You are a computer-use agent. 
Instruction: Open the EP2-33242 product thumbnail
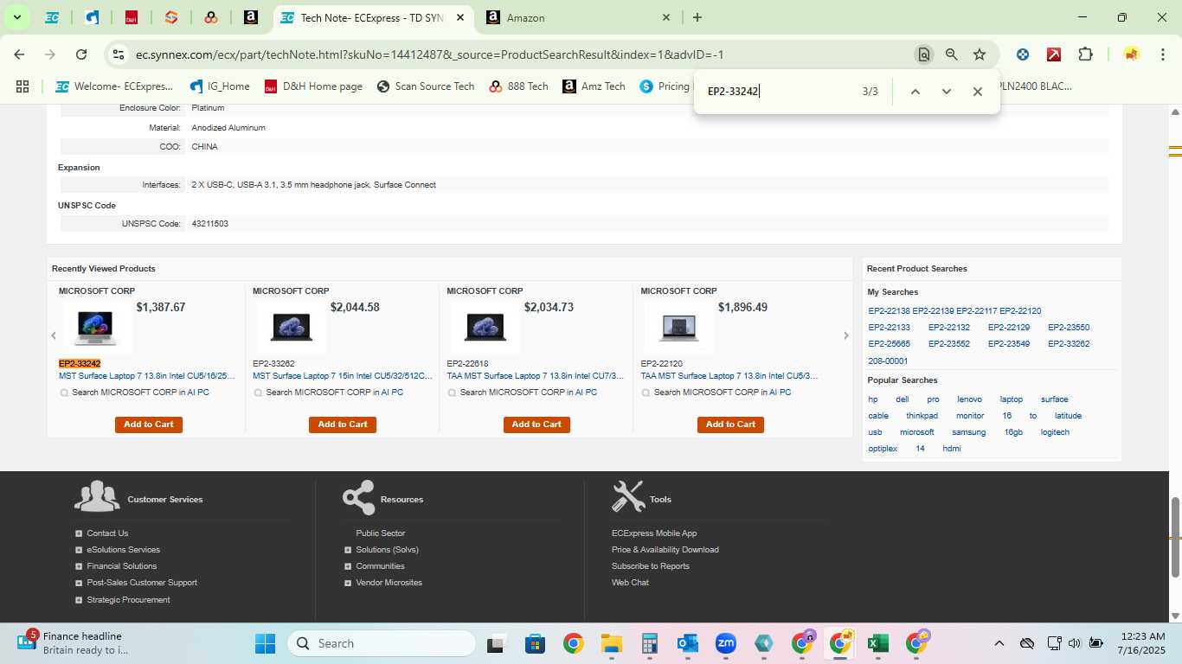point(95,327)
